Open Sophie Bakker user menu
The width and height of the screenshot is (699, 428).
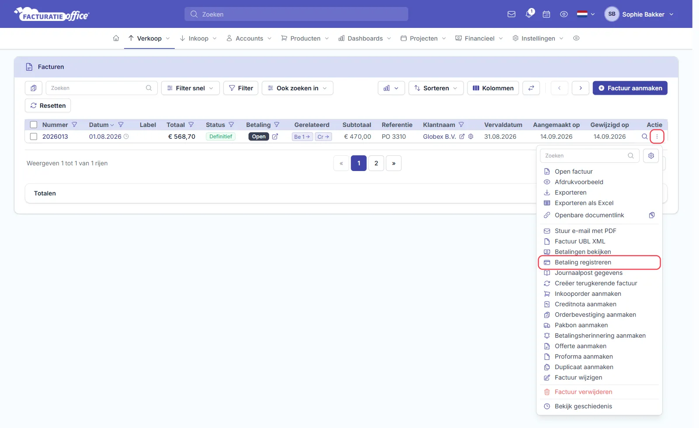pyautogui.click(x=639, y=14)
